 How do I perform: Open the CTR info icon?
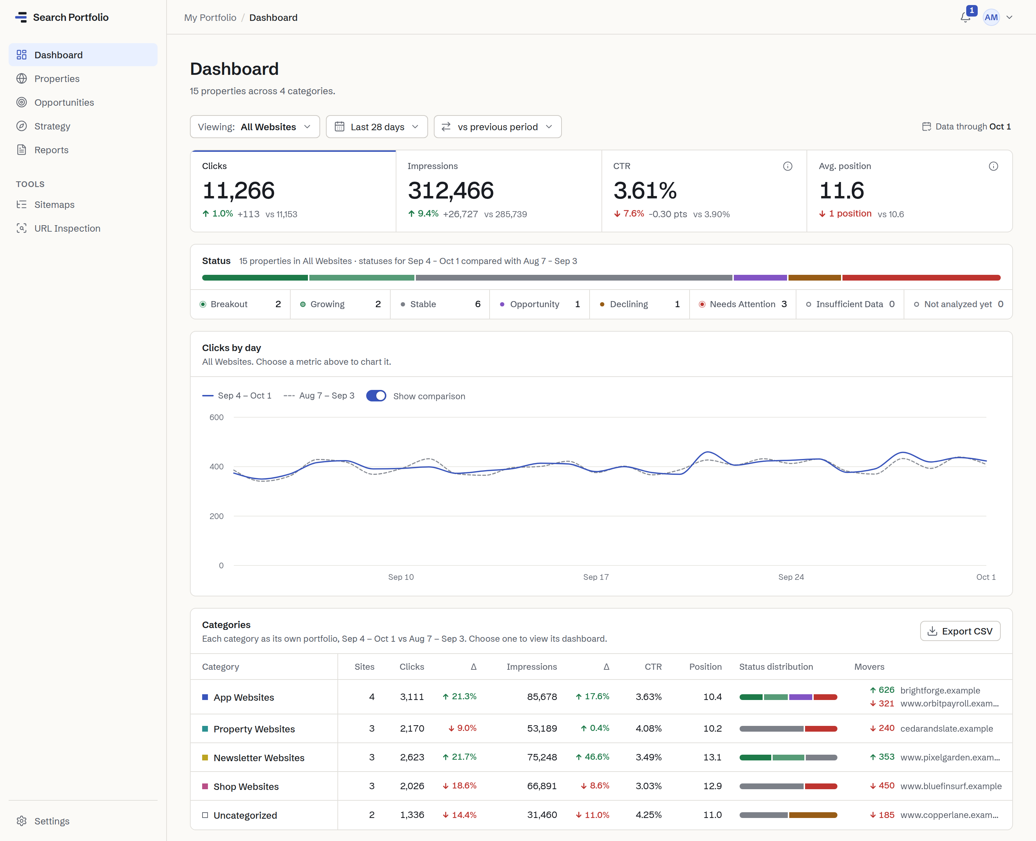pos(787,166)
